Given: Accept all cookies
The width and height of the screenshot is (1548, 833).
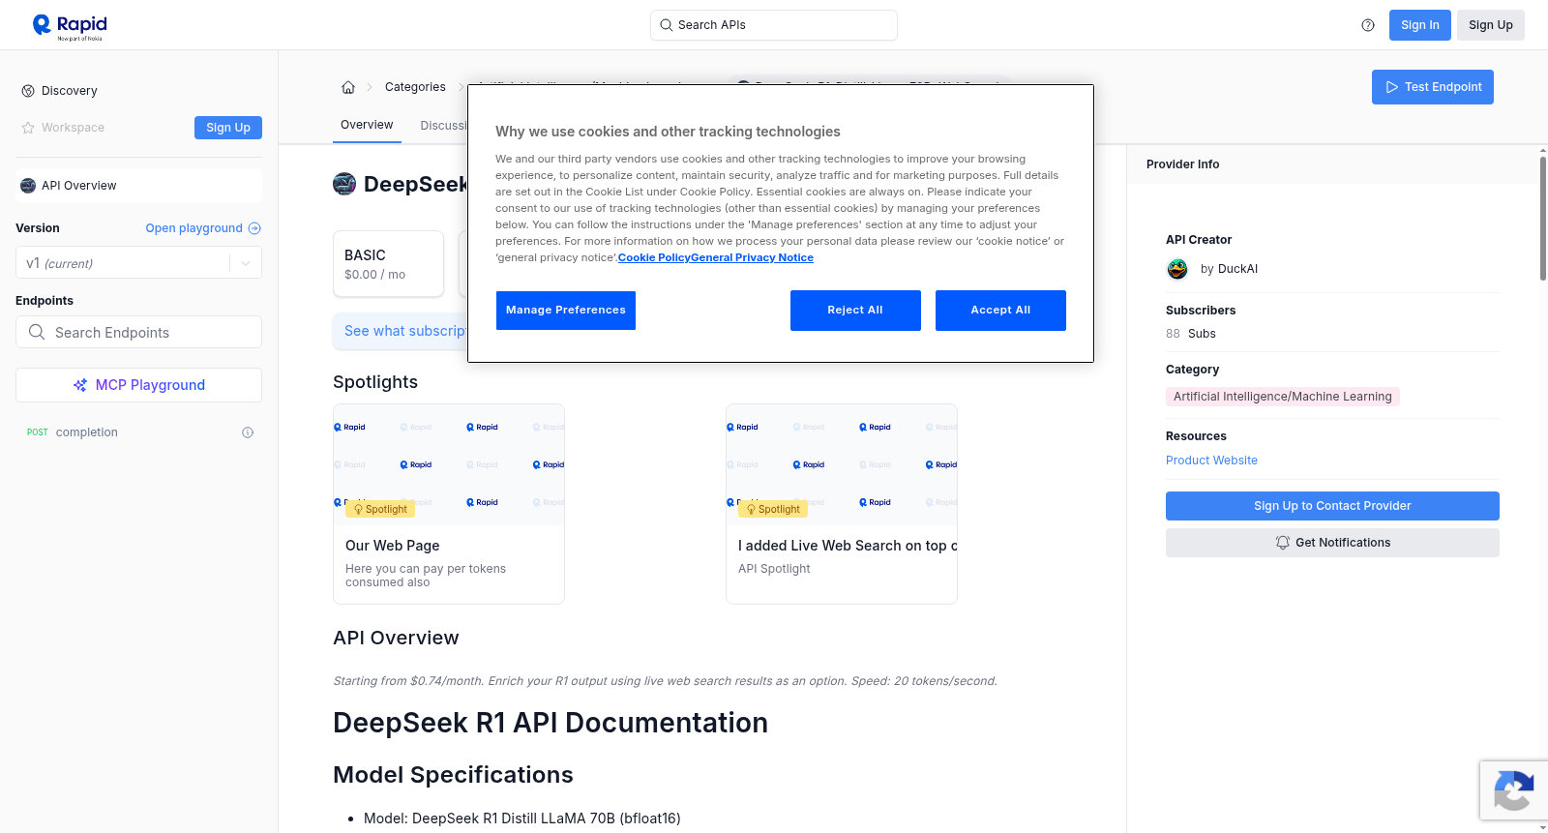Looking at the screenshot, I should 1000,311.
